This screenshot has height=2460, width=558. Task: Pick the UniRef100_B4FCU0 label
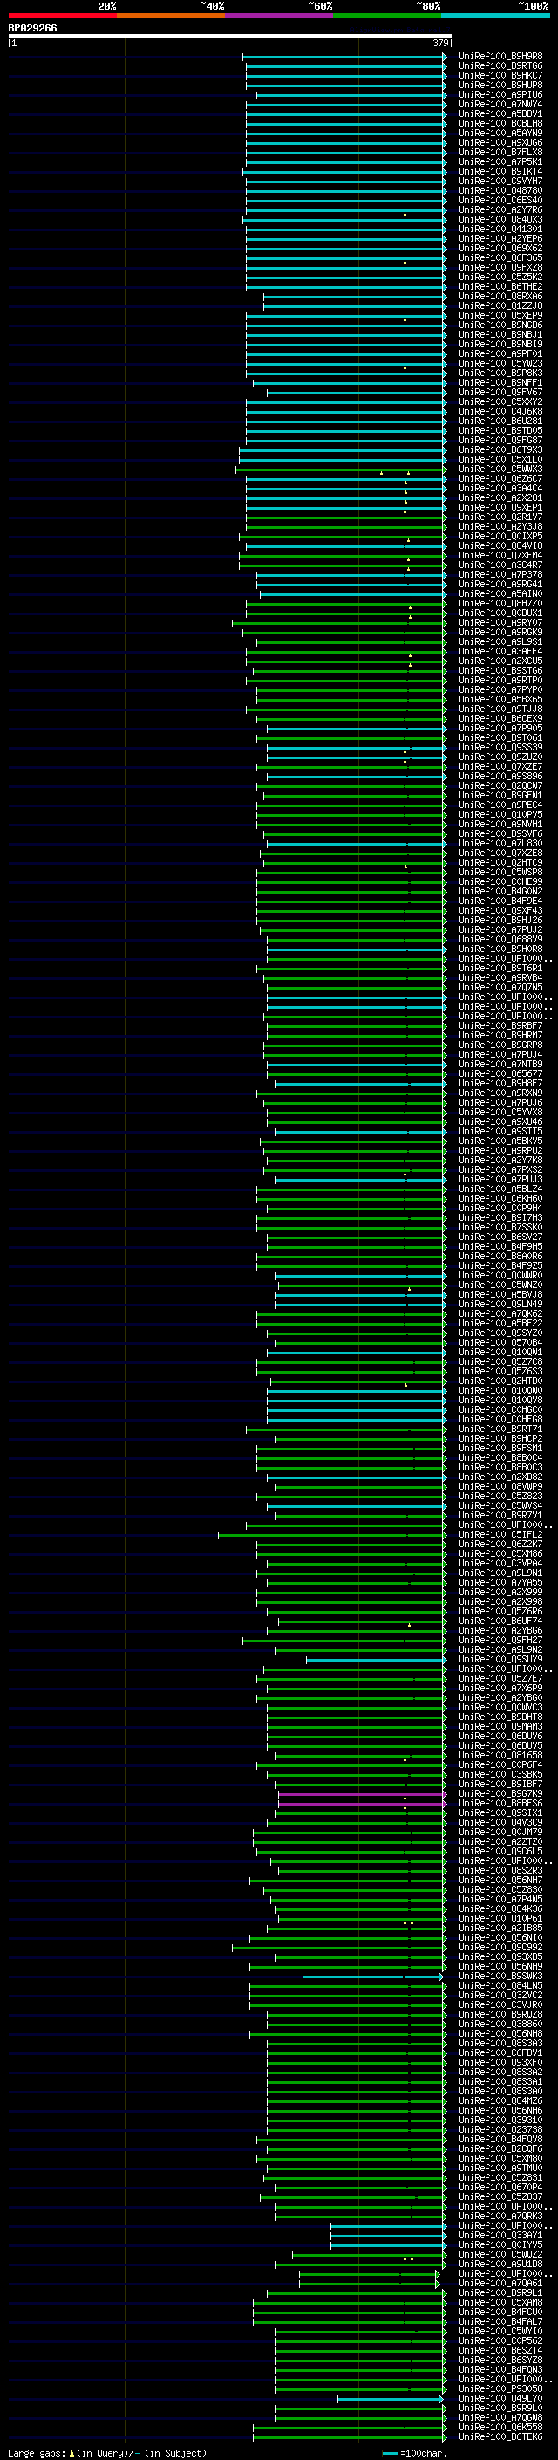pyautogui.click(x=500, y=2312)
